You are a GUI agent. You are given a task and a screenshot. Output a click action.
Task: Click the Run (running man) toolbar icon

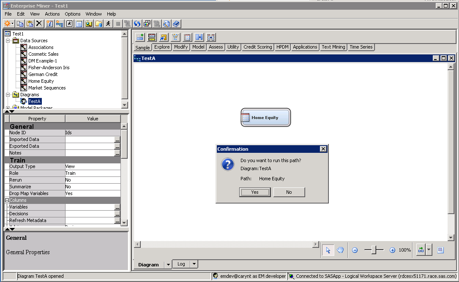pyautogui.click(x=108, y=24)
